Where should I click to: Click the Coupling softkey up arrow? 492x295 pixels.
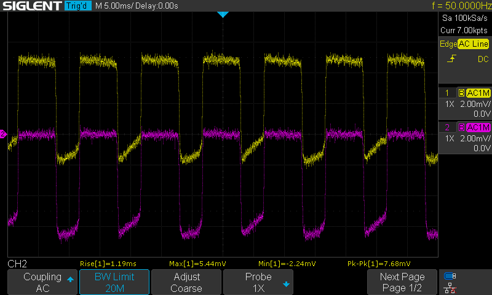(70, 279)
